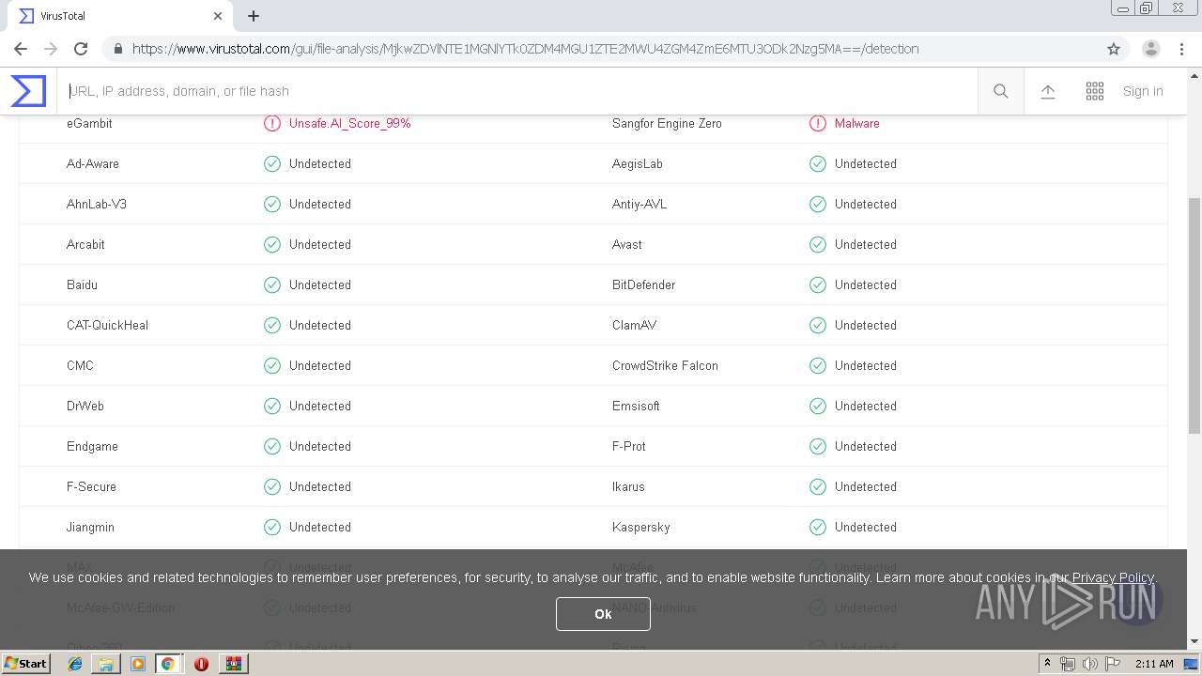Open the Windows Start menu
Image resolution: width=1202 pixels, height=676 pixels.
(25, 663)
